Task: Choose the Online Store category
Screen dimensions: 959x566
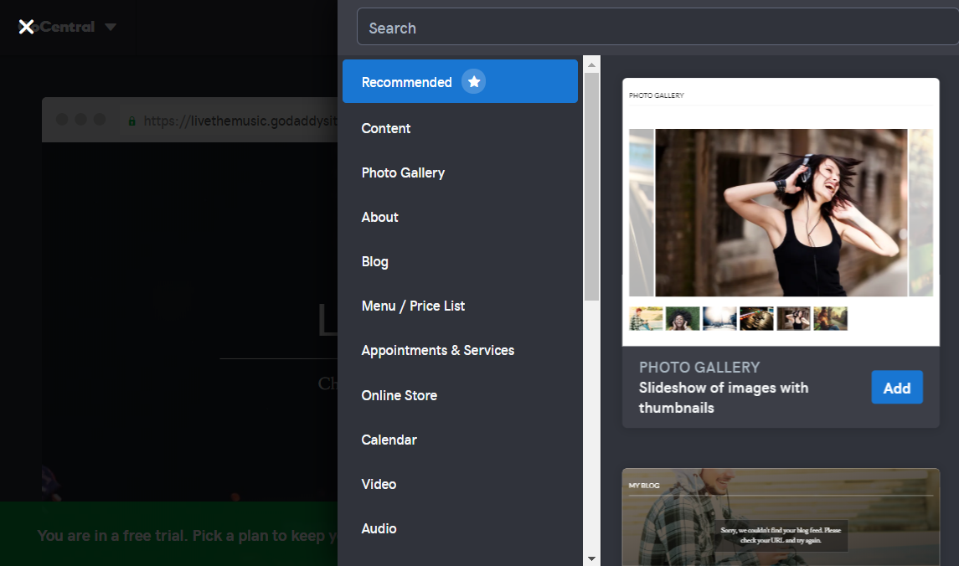Action: [x=400, y=395]
